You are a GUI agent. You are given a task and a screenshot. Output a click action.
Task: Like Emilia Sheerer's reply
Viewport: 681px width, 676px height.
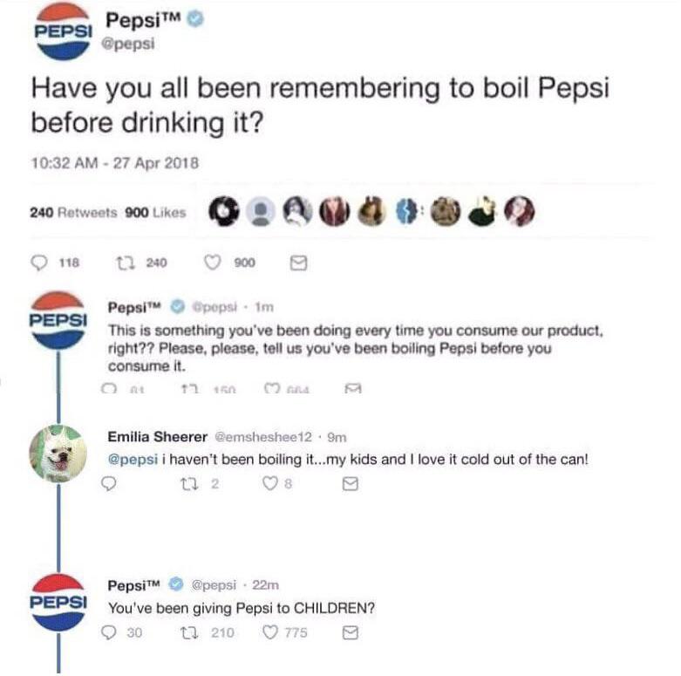pyautogui.click(x=271, y=483)
